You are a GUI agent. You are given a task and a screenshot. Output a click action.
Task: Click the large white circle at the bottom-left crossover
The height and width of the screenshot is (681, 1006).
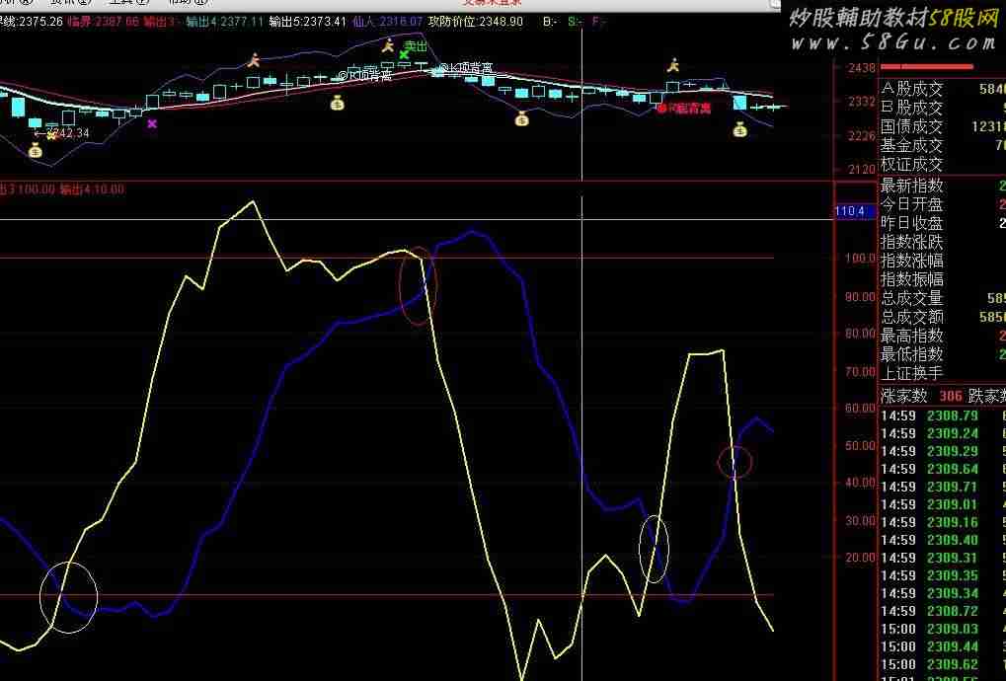coord(68,596)
